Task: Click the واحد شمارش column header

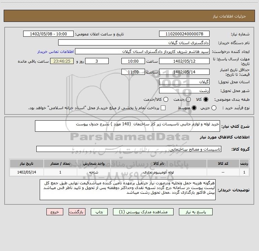Action: [x=94, y=163]
